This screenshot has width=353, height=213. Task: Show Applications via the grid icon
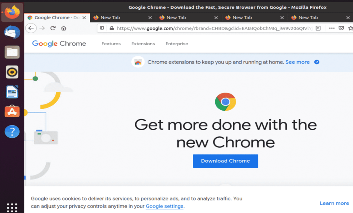pyautogui.click(x=12, y=207)
